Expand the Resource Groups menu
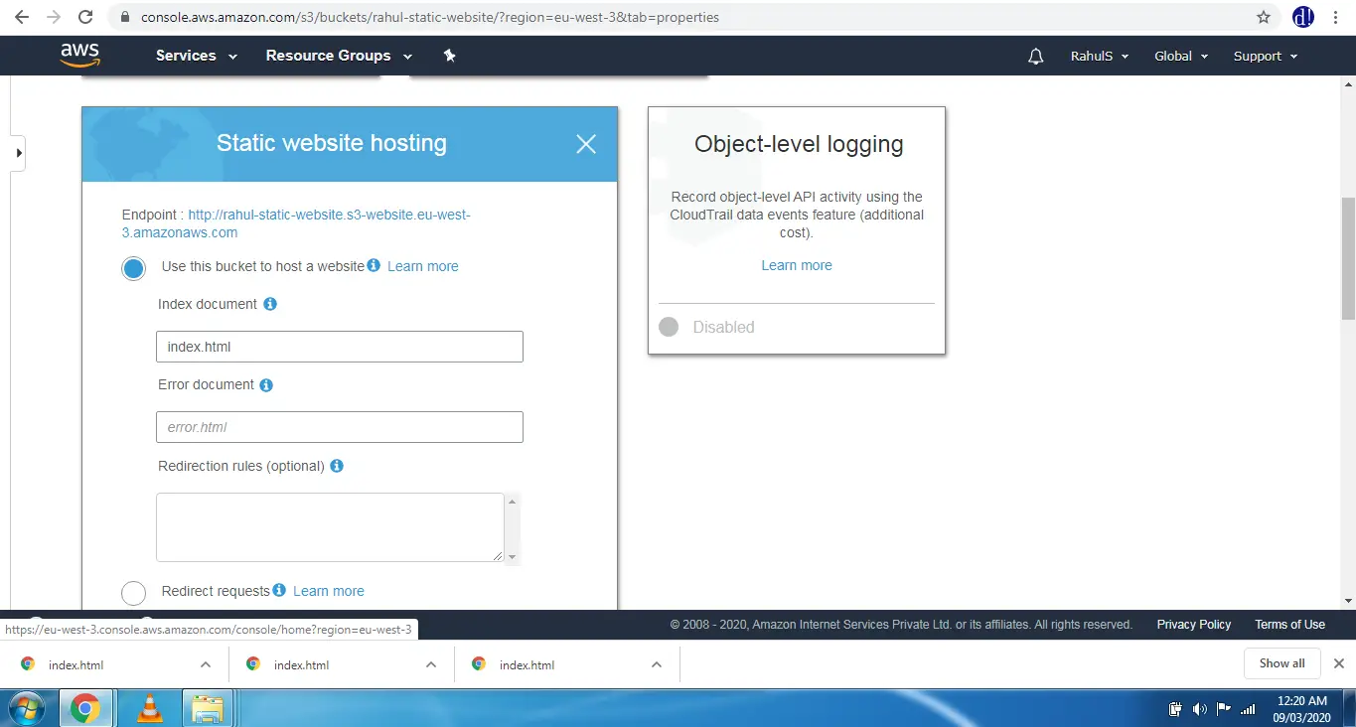The image size is (1356, 727). point(339,56)
